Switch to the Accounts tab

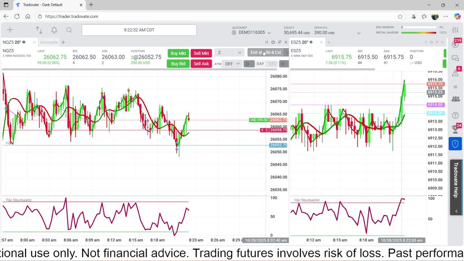click(49, 42)
